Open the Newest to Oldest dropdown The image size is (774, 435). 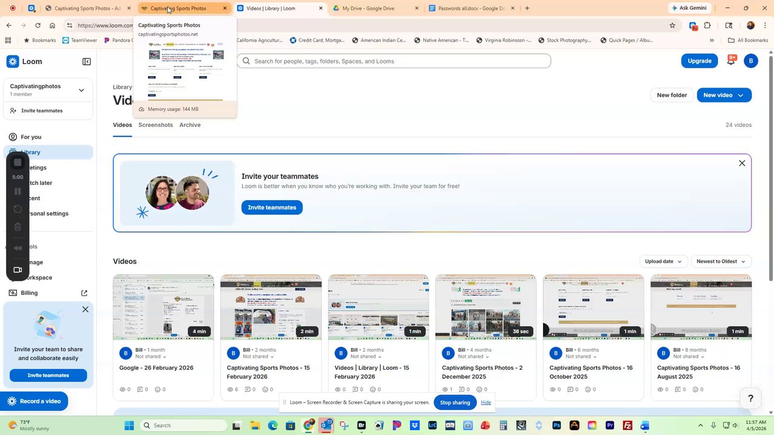tap(721, 262)
